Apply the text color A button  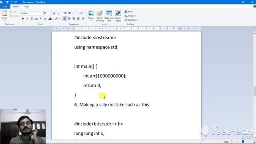click(50, 19)
